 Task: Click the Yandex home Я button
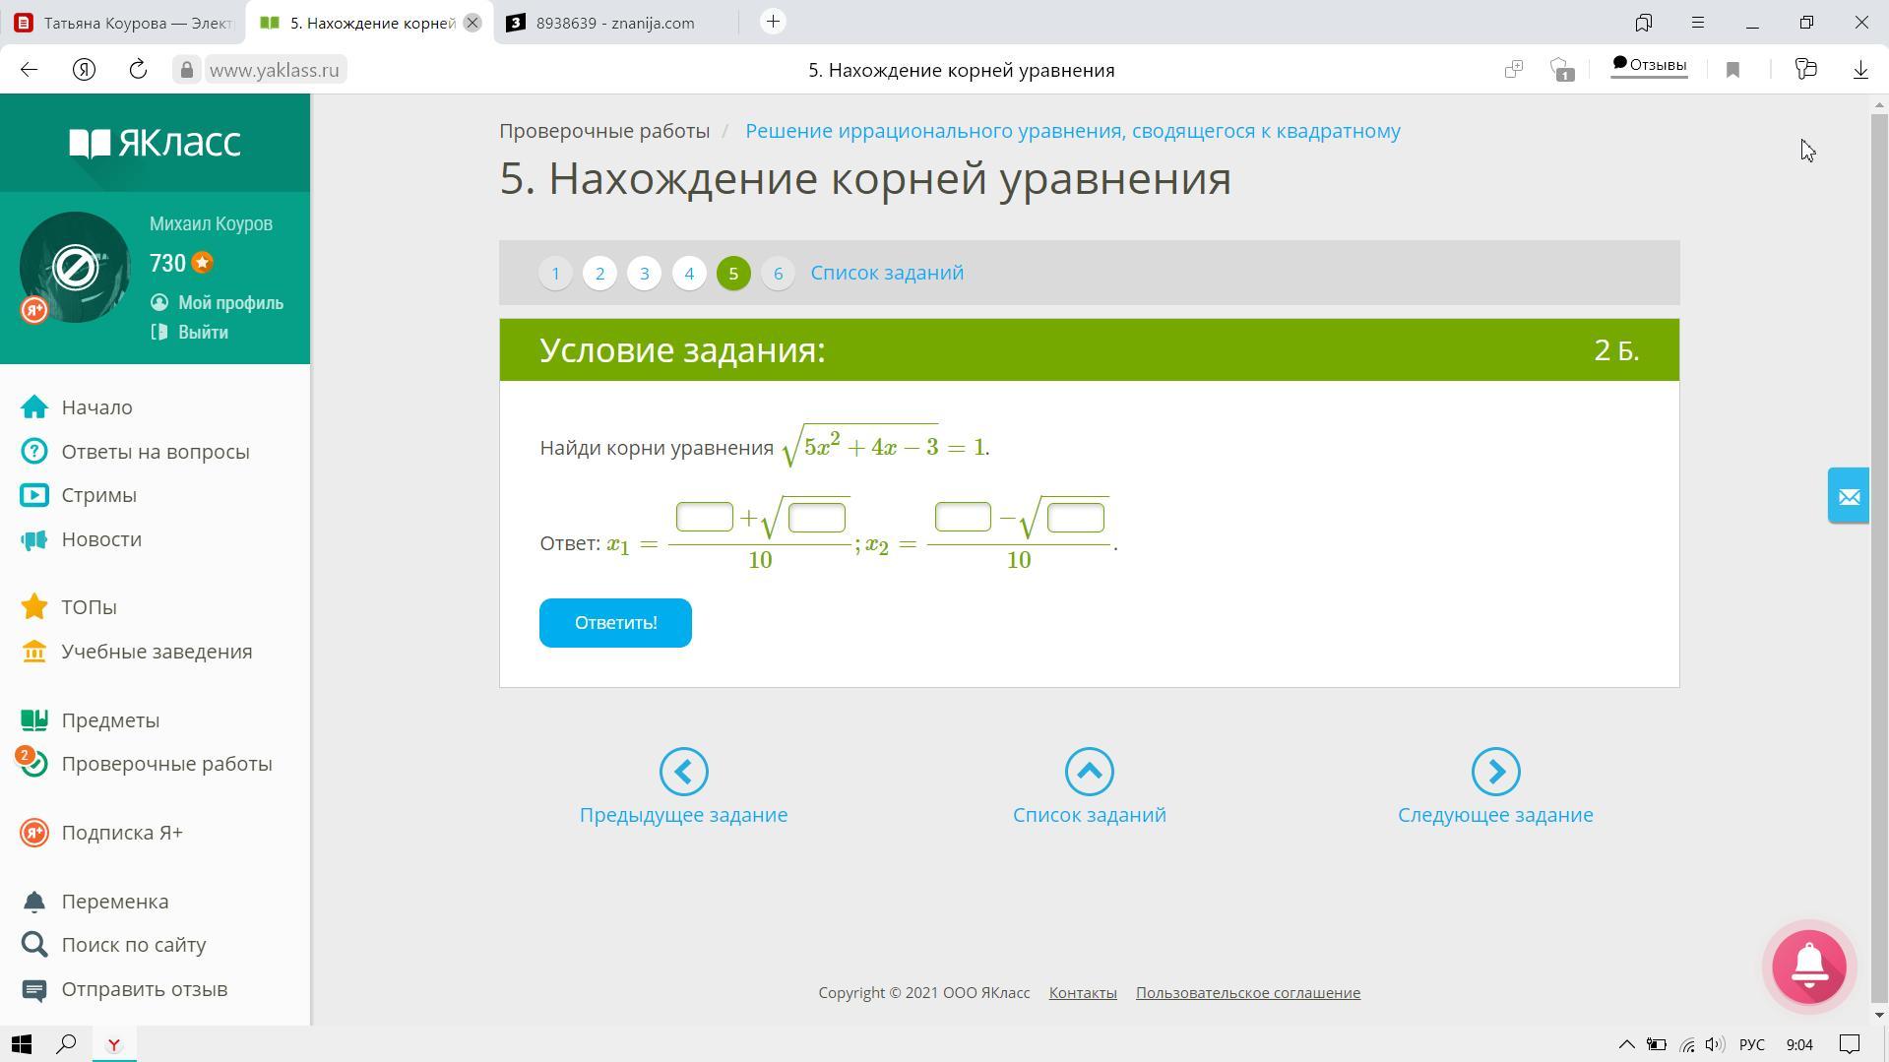pos(84,70)
